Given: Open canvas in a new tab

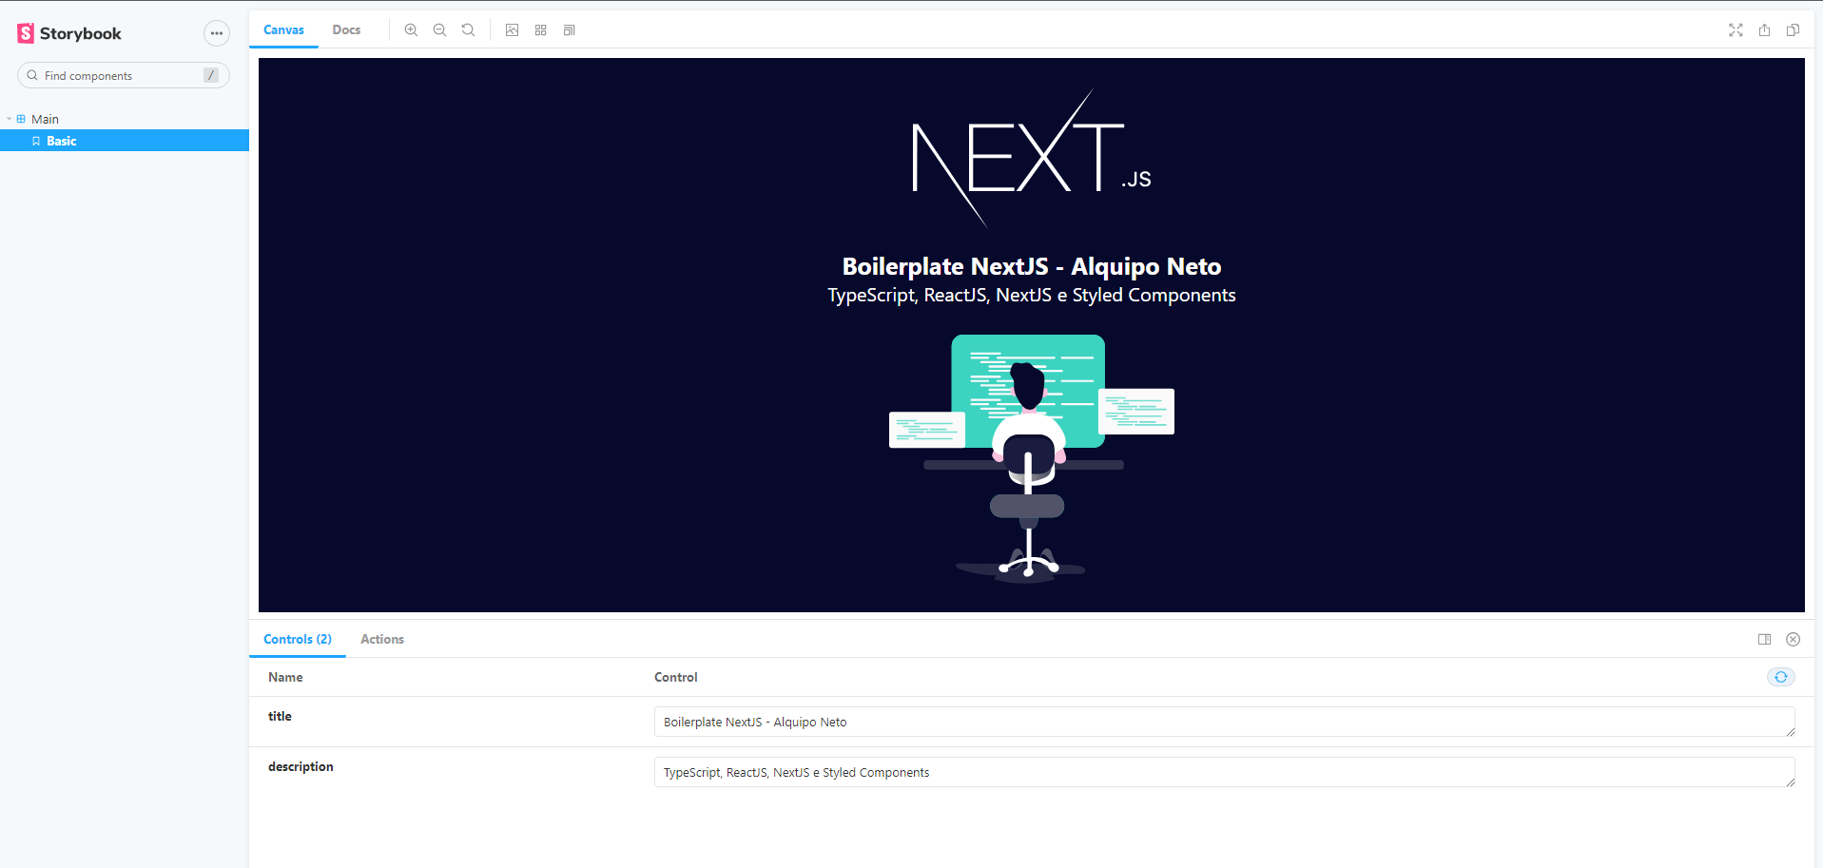Looking at the screenshot, I should point(1764,30).
